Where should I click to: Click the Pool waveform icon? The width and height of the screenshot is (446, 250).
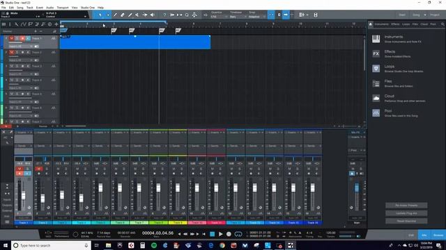pos(376,112)
